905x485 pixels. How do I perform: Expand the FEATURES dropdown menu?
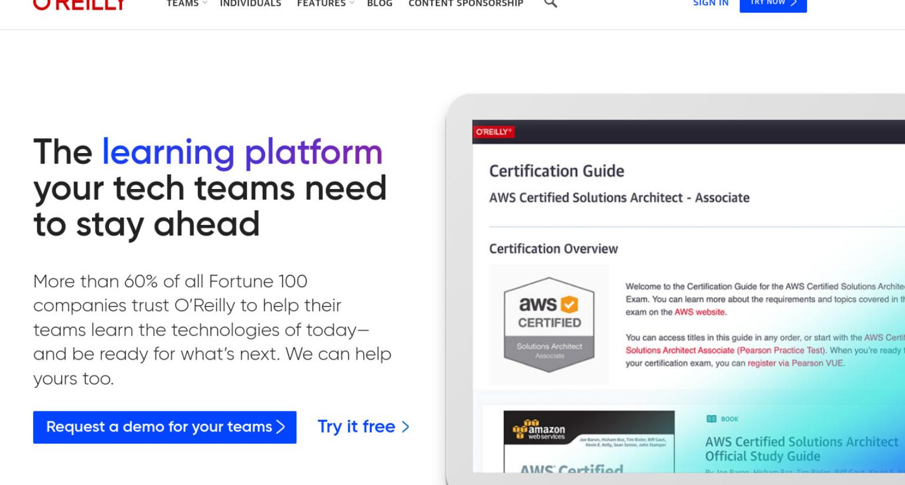326,4
